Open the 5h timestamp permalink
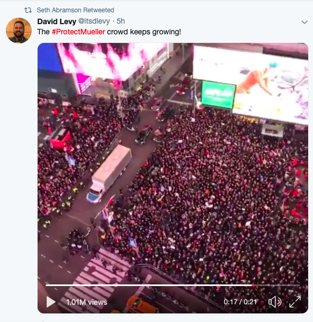The image size is (313, 322). click(121, 21)
